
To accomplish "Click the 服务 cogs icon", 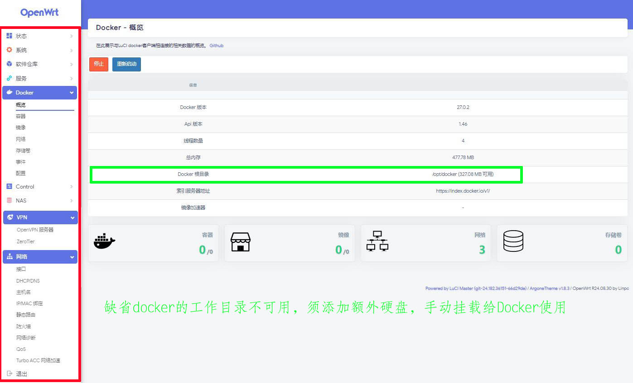I will 9,78.
